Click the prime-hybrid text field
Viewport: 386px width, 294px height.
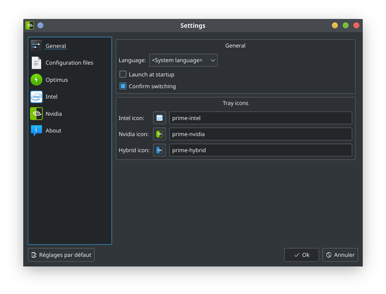[x=261, y=150]
